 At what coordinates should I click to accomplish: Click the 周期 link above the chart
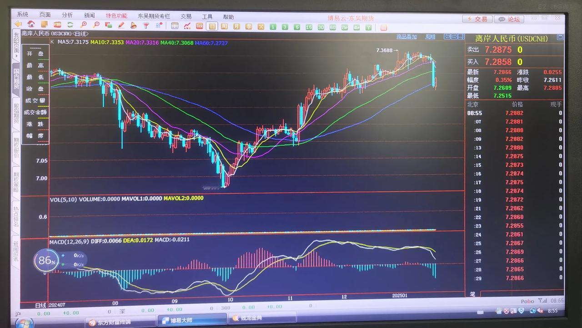[x=430, y=37]
